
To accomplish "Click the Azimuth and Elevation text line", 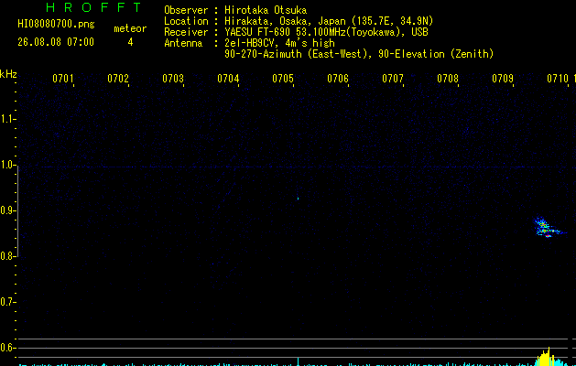I will coord(359,54).
